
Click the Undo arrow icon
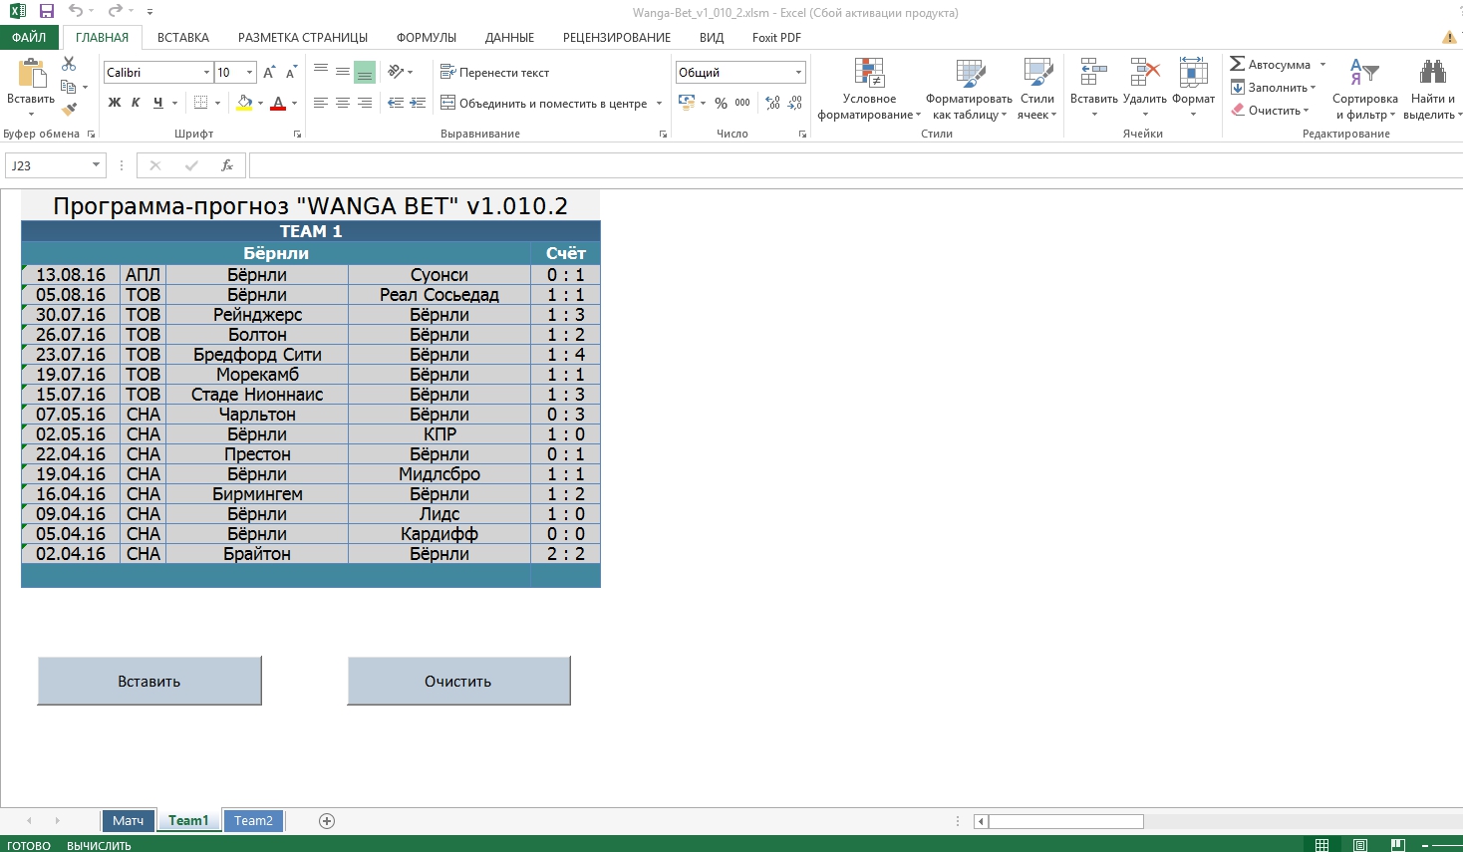pos(76,11)
